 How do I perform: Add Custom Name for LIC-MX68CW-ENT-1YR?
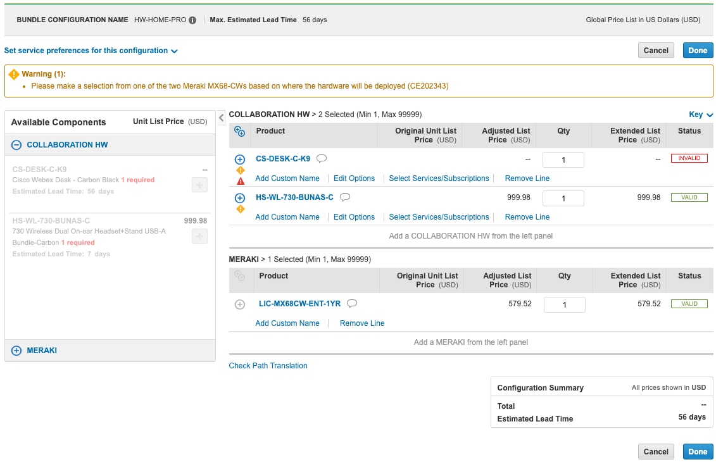tap(287, 323)
